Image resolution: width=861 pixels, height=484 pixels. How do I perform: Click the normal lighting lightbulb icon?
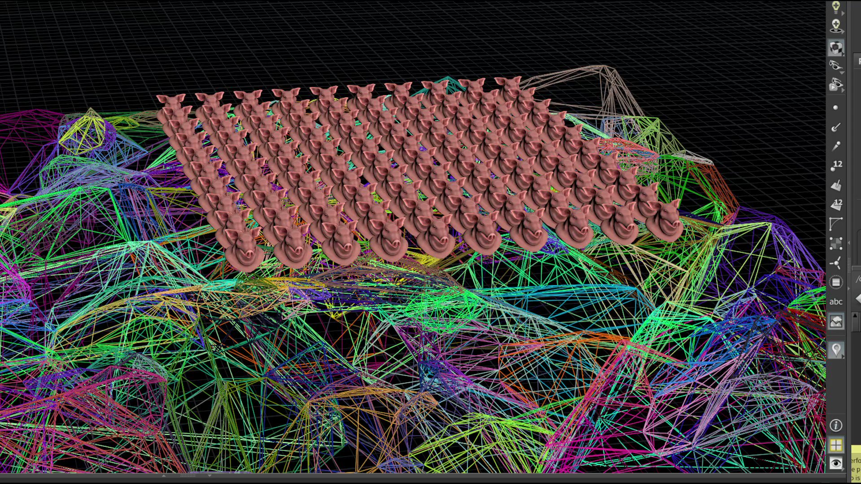[835, 7]
